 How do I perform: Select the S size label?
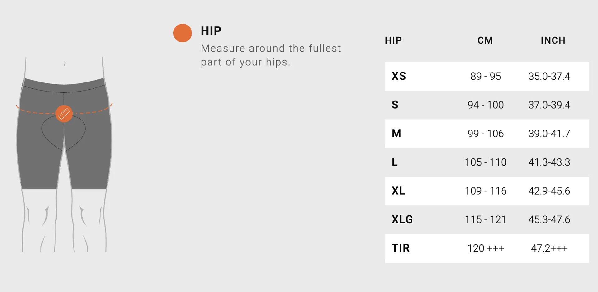pos(395,105)
